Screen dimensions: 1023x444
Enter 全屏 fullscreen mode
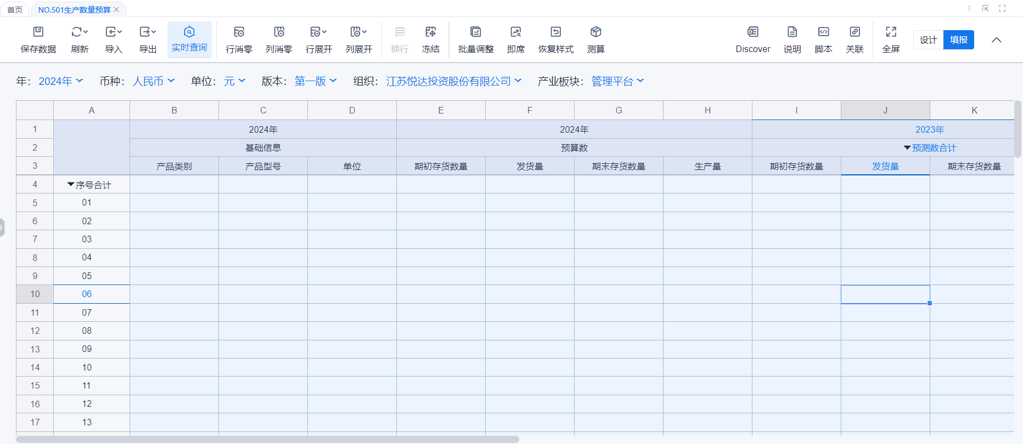coord(891,32)
